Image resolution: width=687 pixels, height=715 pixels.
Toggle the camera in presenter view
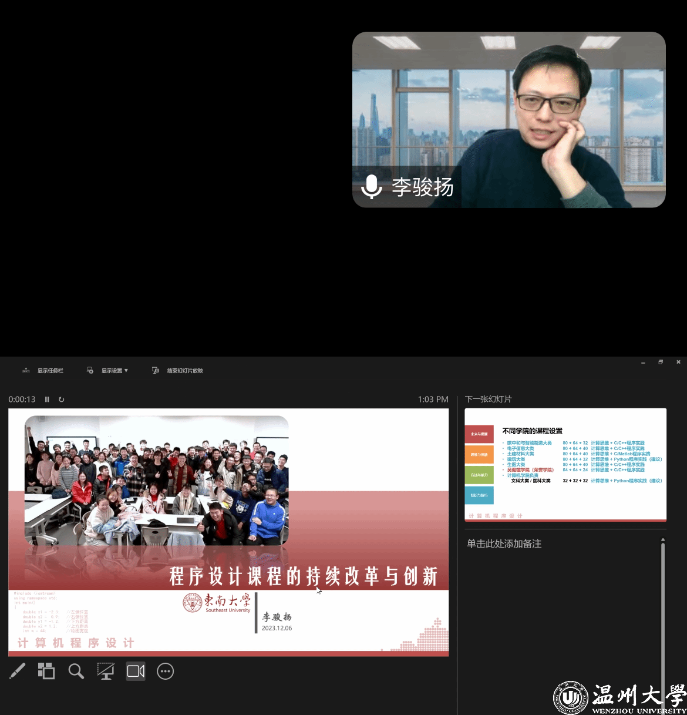click(136, 671)
